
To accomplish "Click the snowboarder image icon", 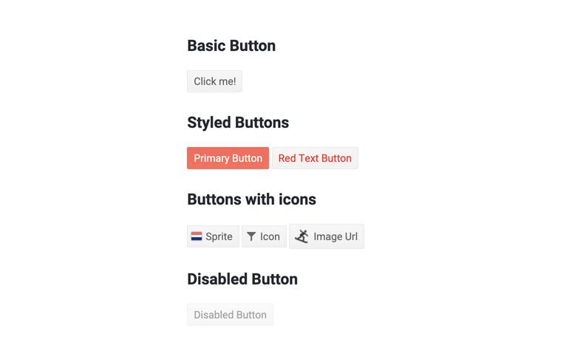I will [301, 236].
